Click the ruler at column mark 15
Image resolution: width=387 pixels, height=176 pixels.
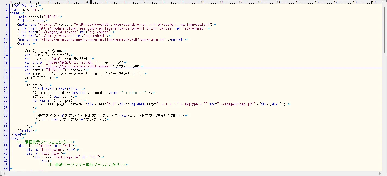pyautogui.click(x=298, y=2)
